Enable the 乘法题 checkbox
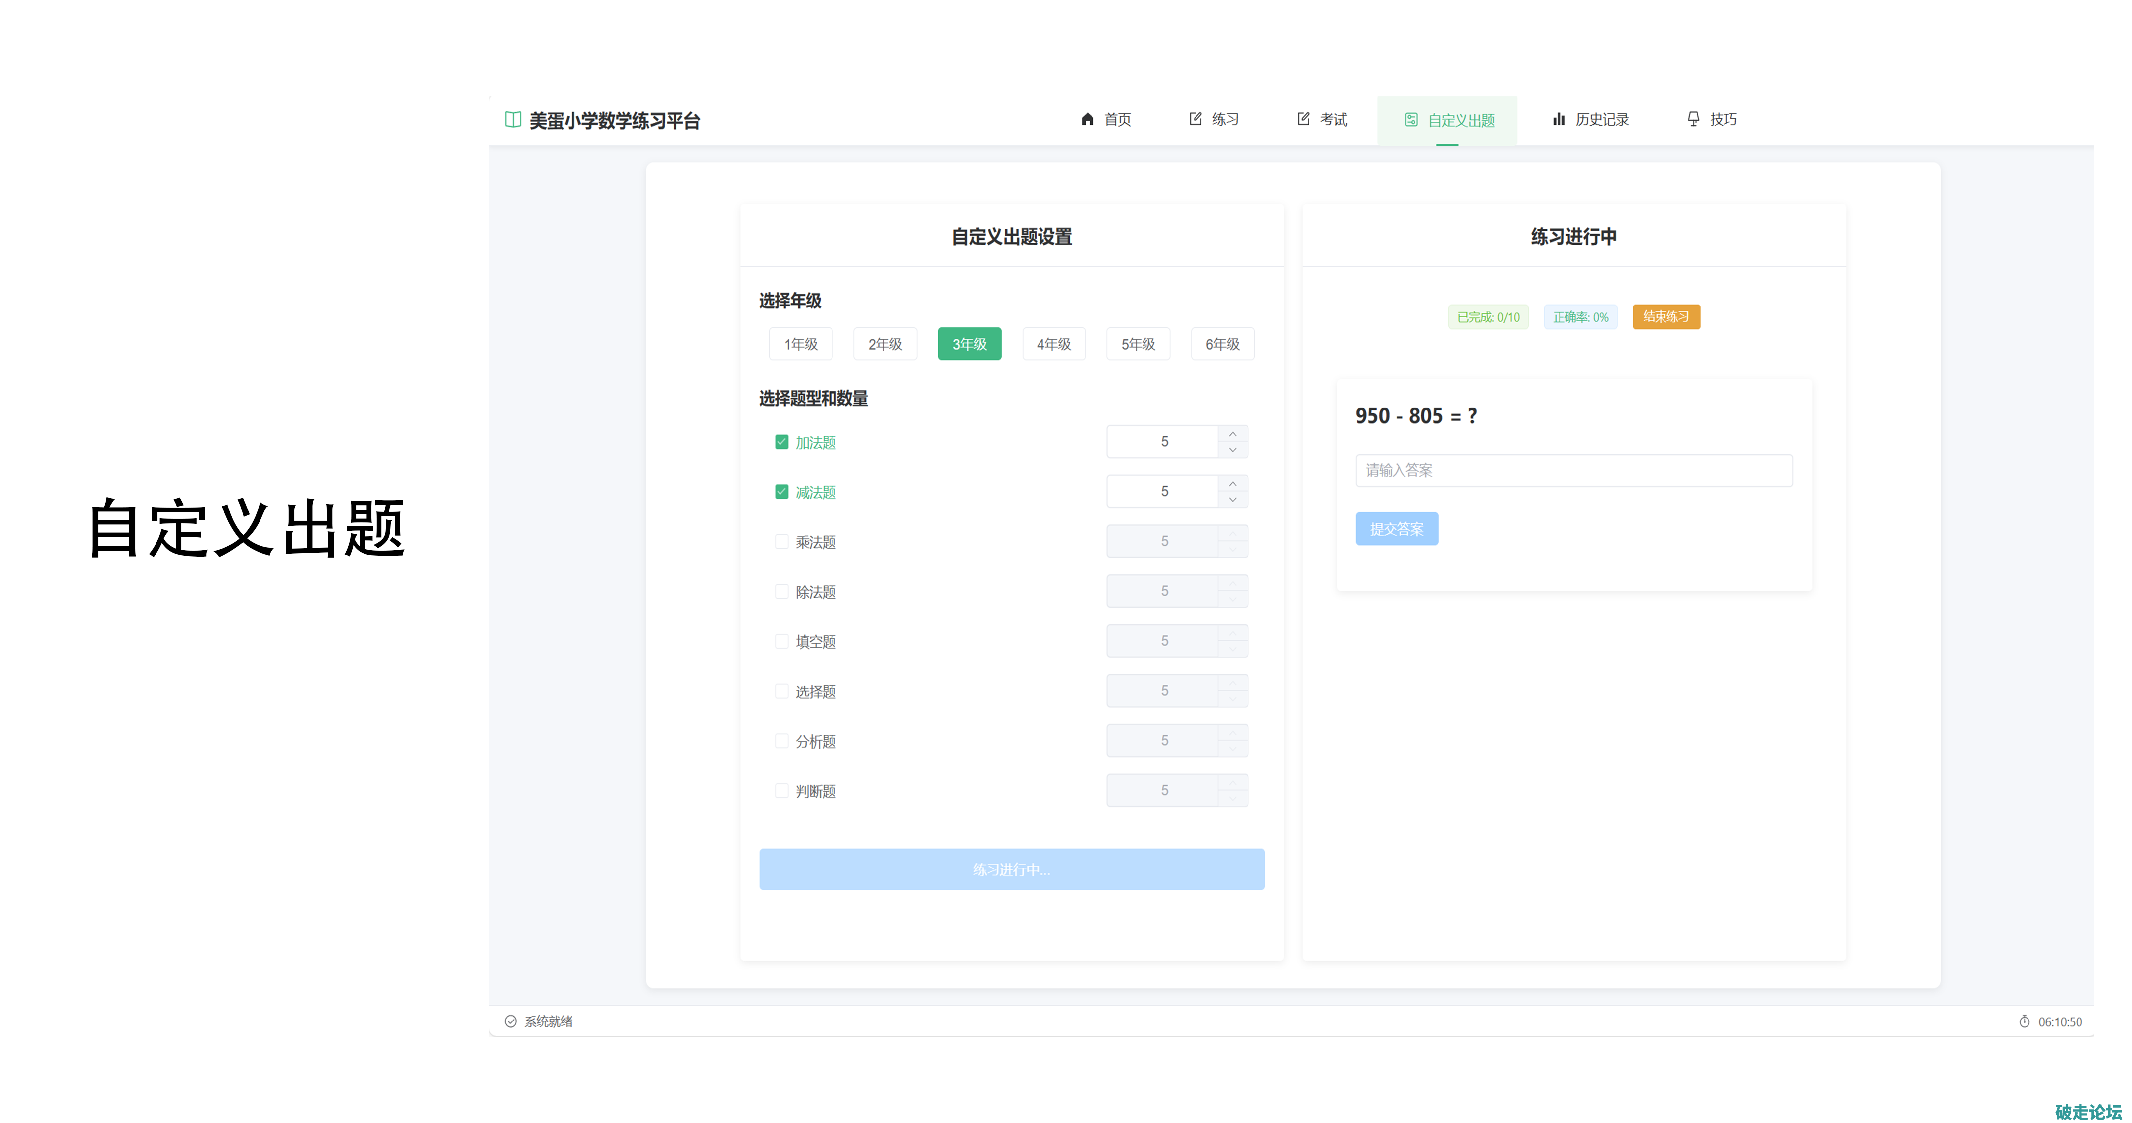This screenshot has height=1123, width=2132. [x=781, y=541]
